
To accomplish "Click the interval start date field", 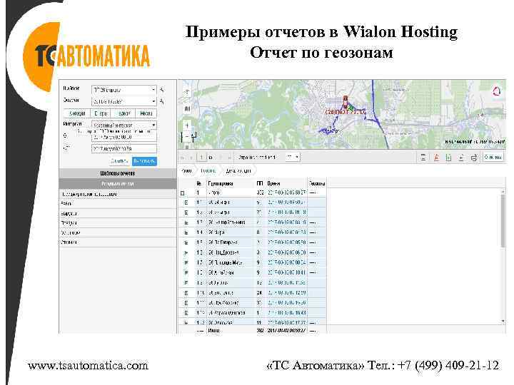I will 124,137.
